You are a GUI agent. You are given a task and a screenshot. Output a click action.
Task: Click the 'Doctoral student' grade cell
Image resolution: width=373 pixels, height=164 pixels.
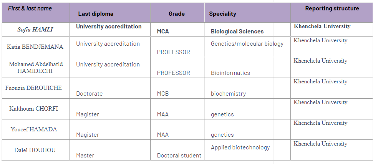pyautogui.click(x=179, y=156)
